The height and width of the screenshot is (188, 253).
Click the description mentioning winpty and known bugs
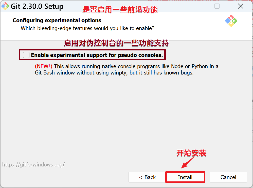click(x=126, y=69)
